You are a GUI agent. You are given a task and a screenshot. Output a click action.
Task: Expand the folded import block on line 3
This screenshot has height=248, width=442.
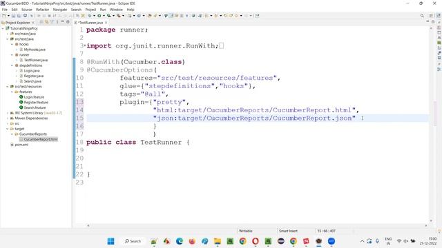(x=85, y=45)
